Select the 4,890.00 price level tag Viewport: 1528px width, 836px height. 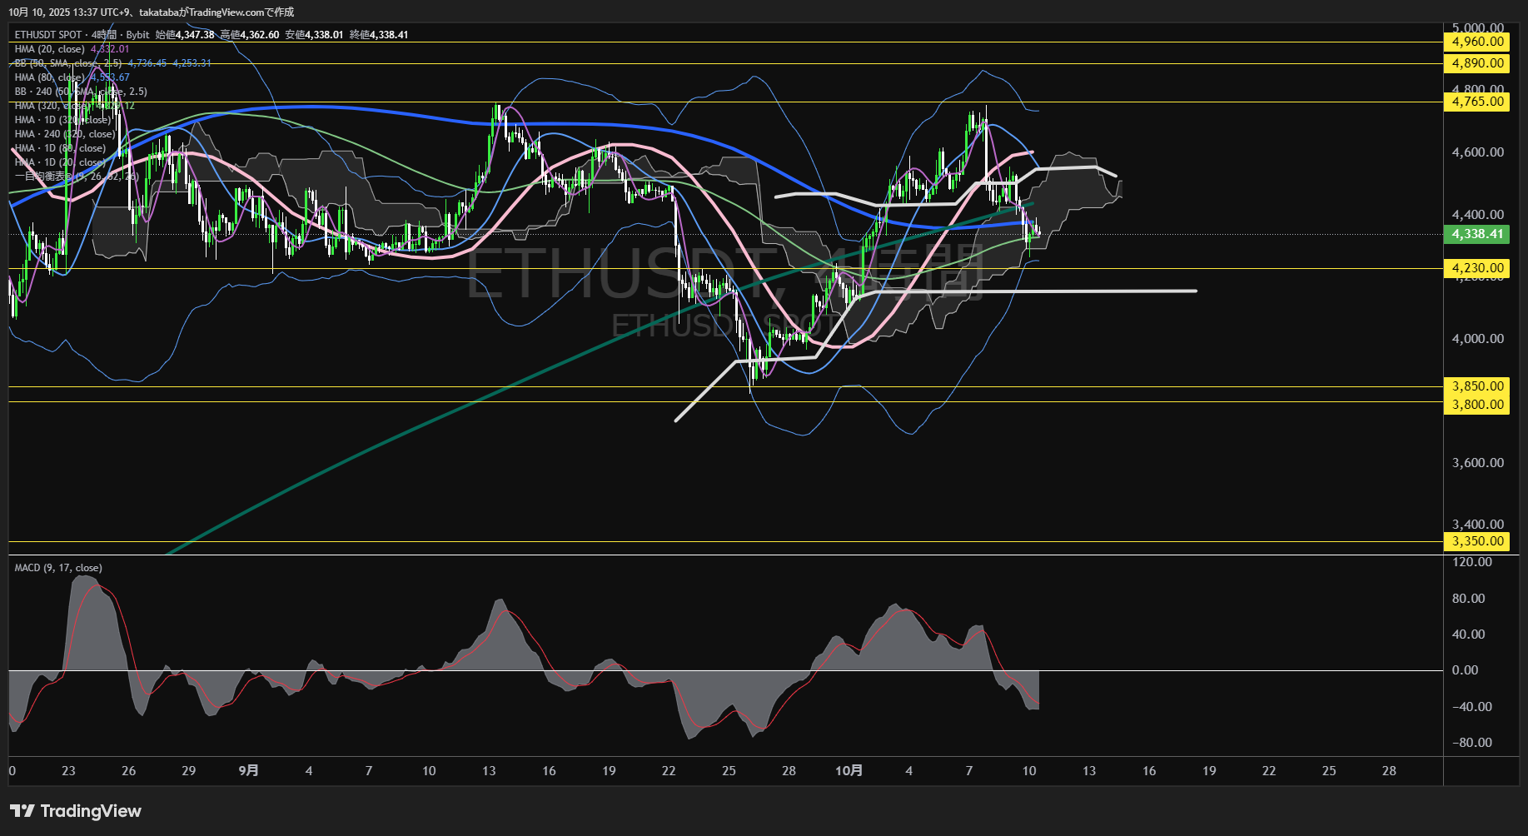[1477, 63]
